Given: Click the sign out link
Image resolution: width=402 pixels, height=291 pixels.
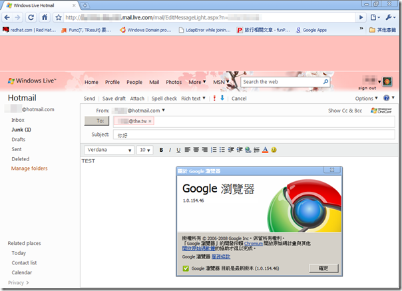Looking at the screenshot, I should [367, 88].
